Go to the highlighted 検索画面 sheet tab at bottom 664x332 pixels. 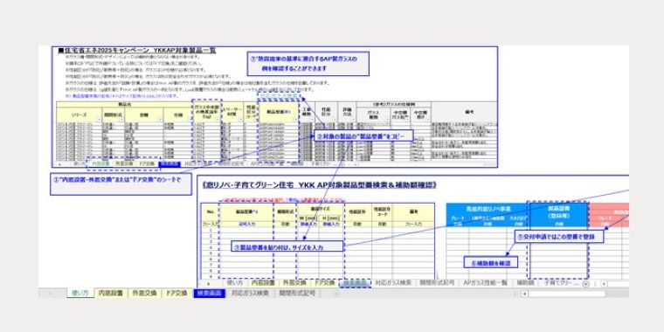click(x=209, y=293)
